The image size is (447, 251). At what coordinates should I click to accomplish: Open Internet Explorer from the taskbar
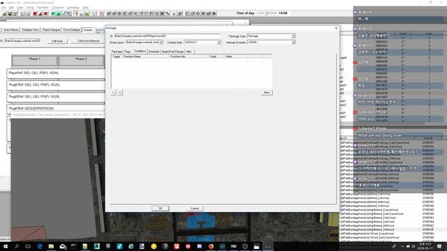click(131, 246)
